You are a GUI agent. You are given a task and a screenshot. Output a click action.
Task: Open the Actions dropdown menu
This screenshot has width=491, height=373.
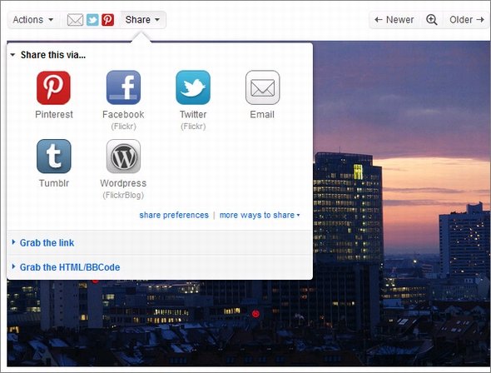point(32,20)
